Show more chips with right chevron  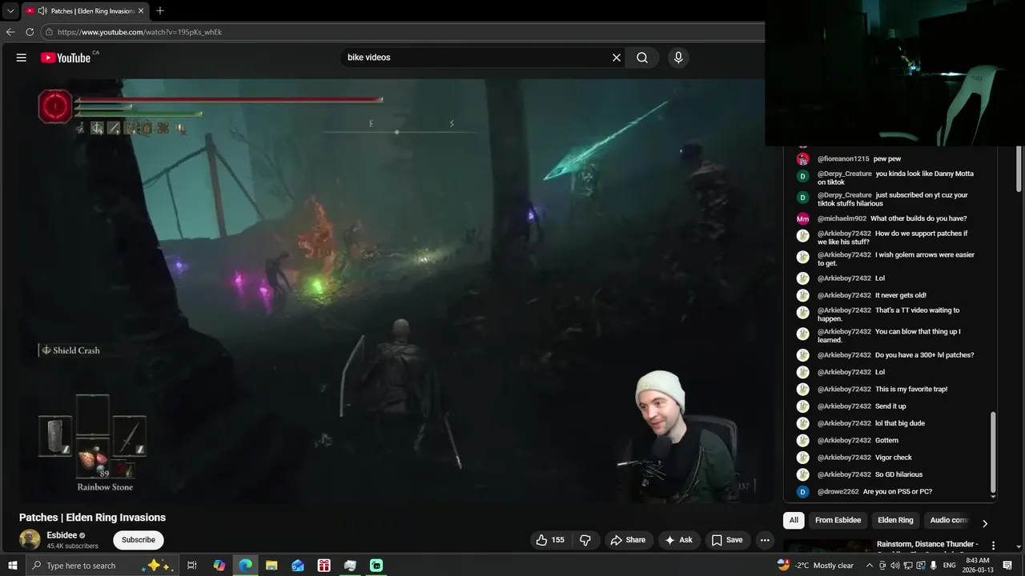pyautogui.click(x=985, y=523)
